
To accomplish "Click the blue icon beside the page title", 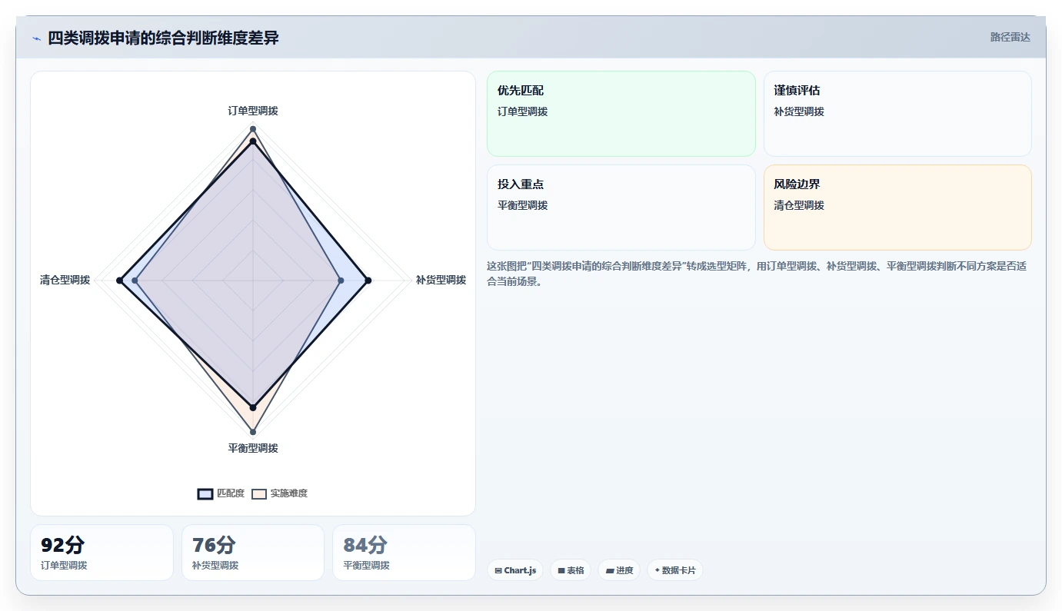I will 36,38.
